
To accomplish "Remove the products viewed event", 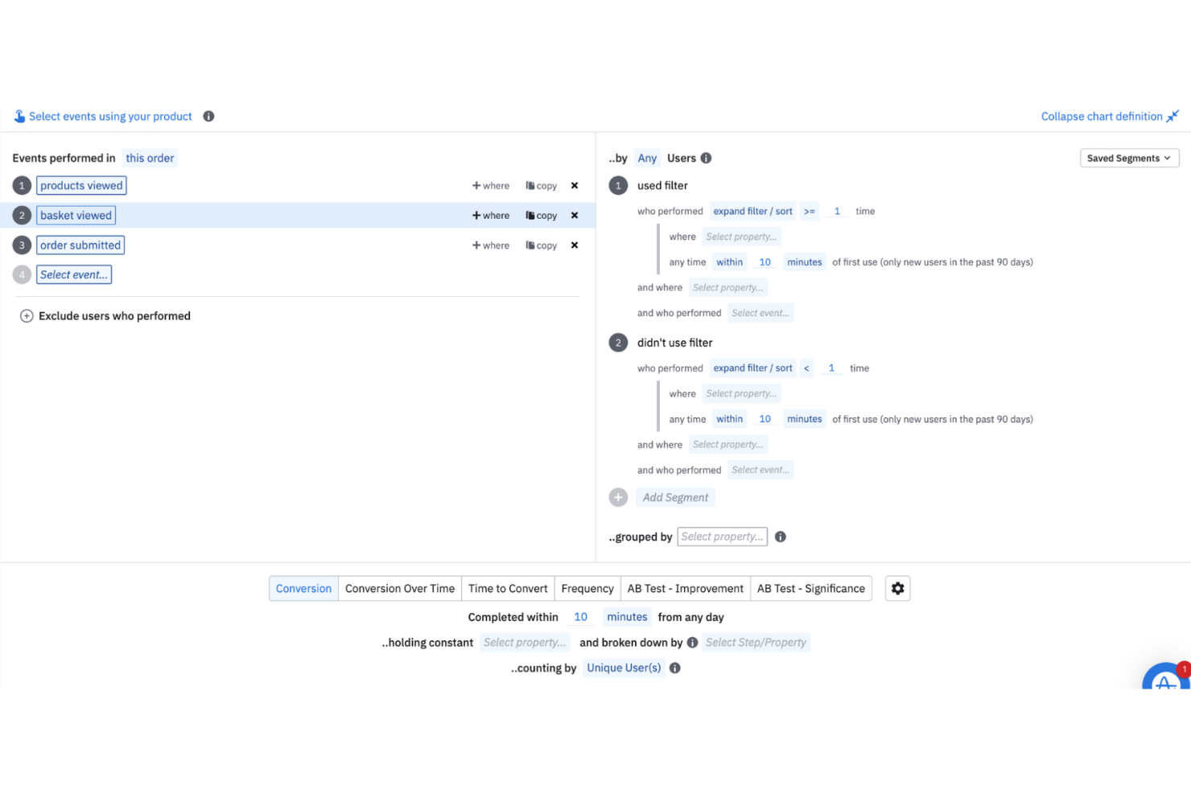I will coord(575,186).
